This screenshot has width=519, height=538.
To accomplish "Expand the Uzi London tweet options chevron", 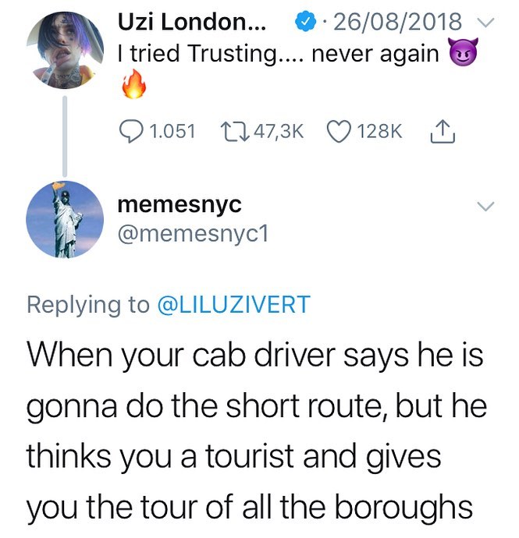I will [485, 23].
